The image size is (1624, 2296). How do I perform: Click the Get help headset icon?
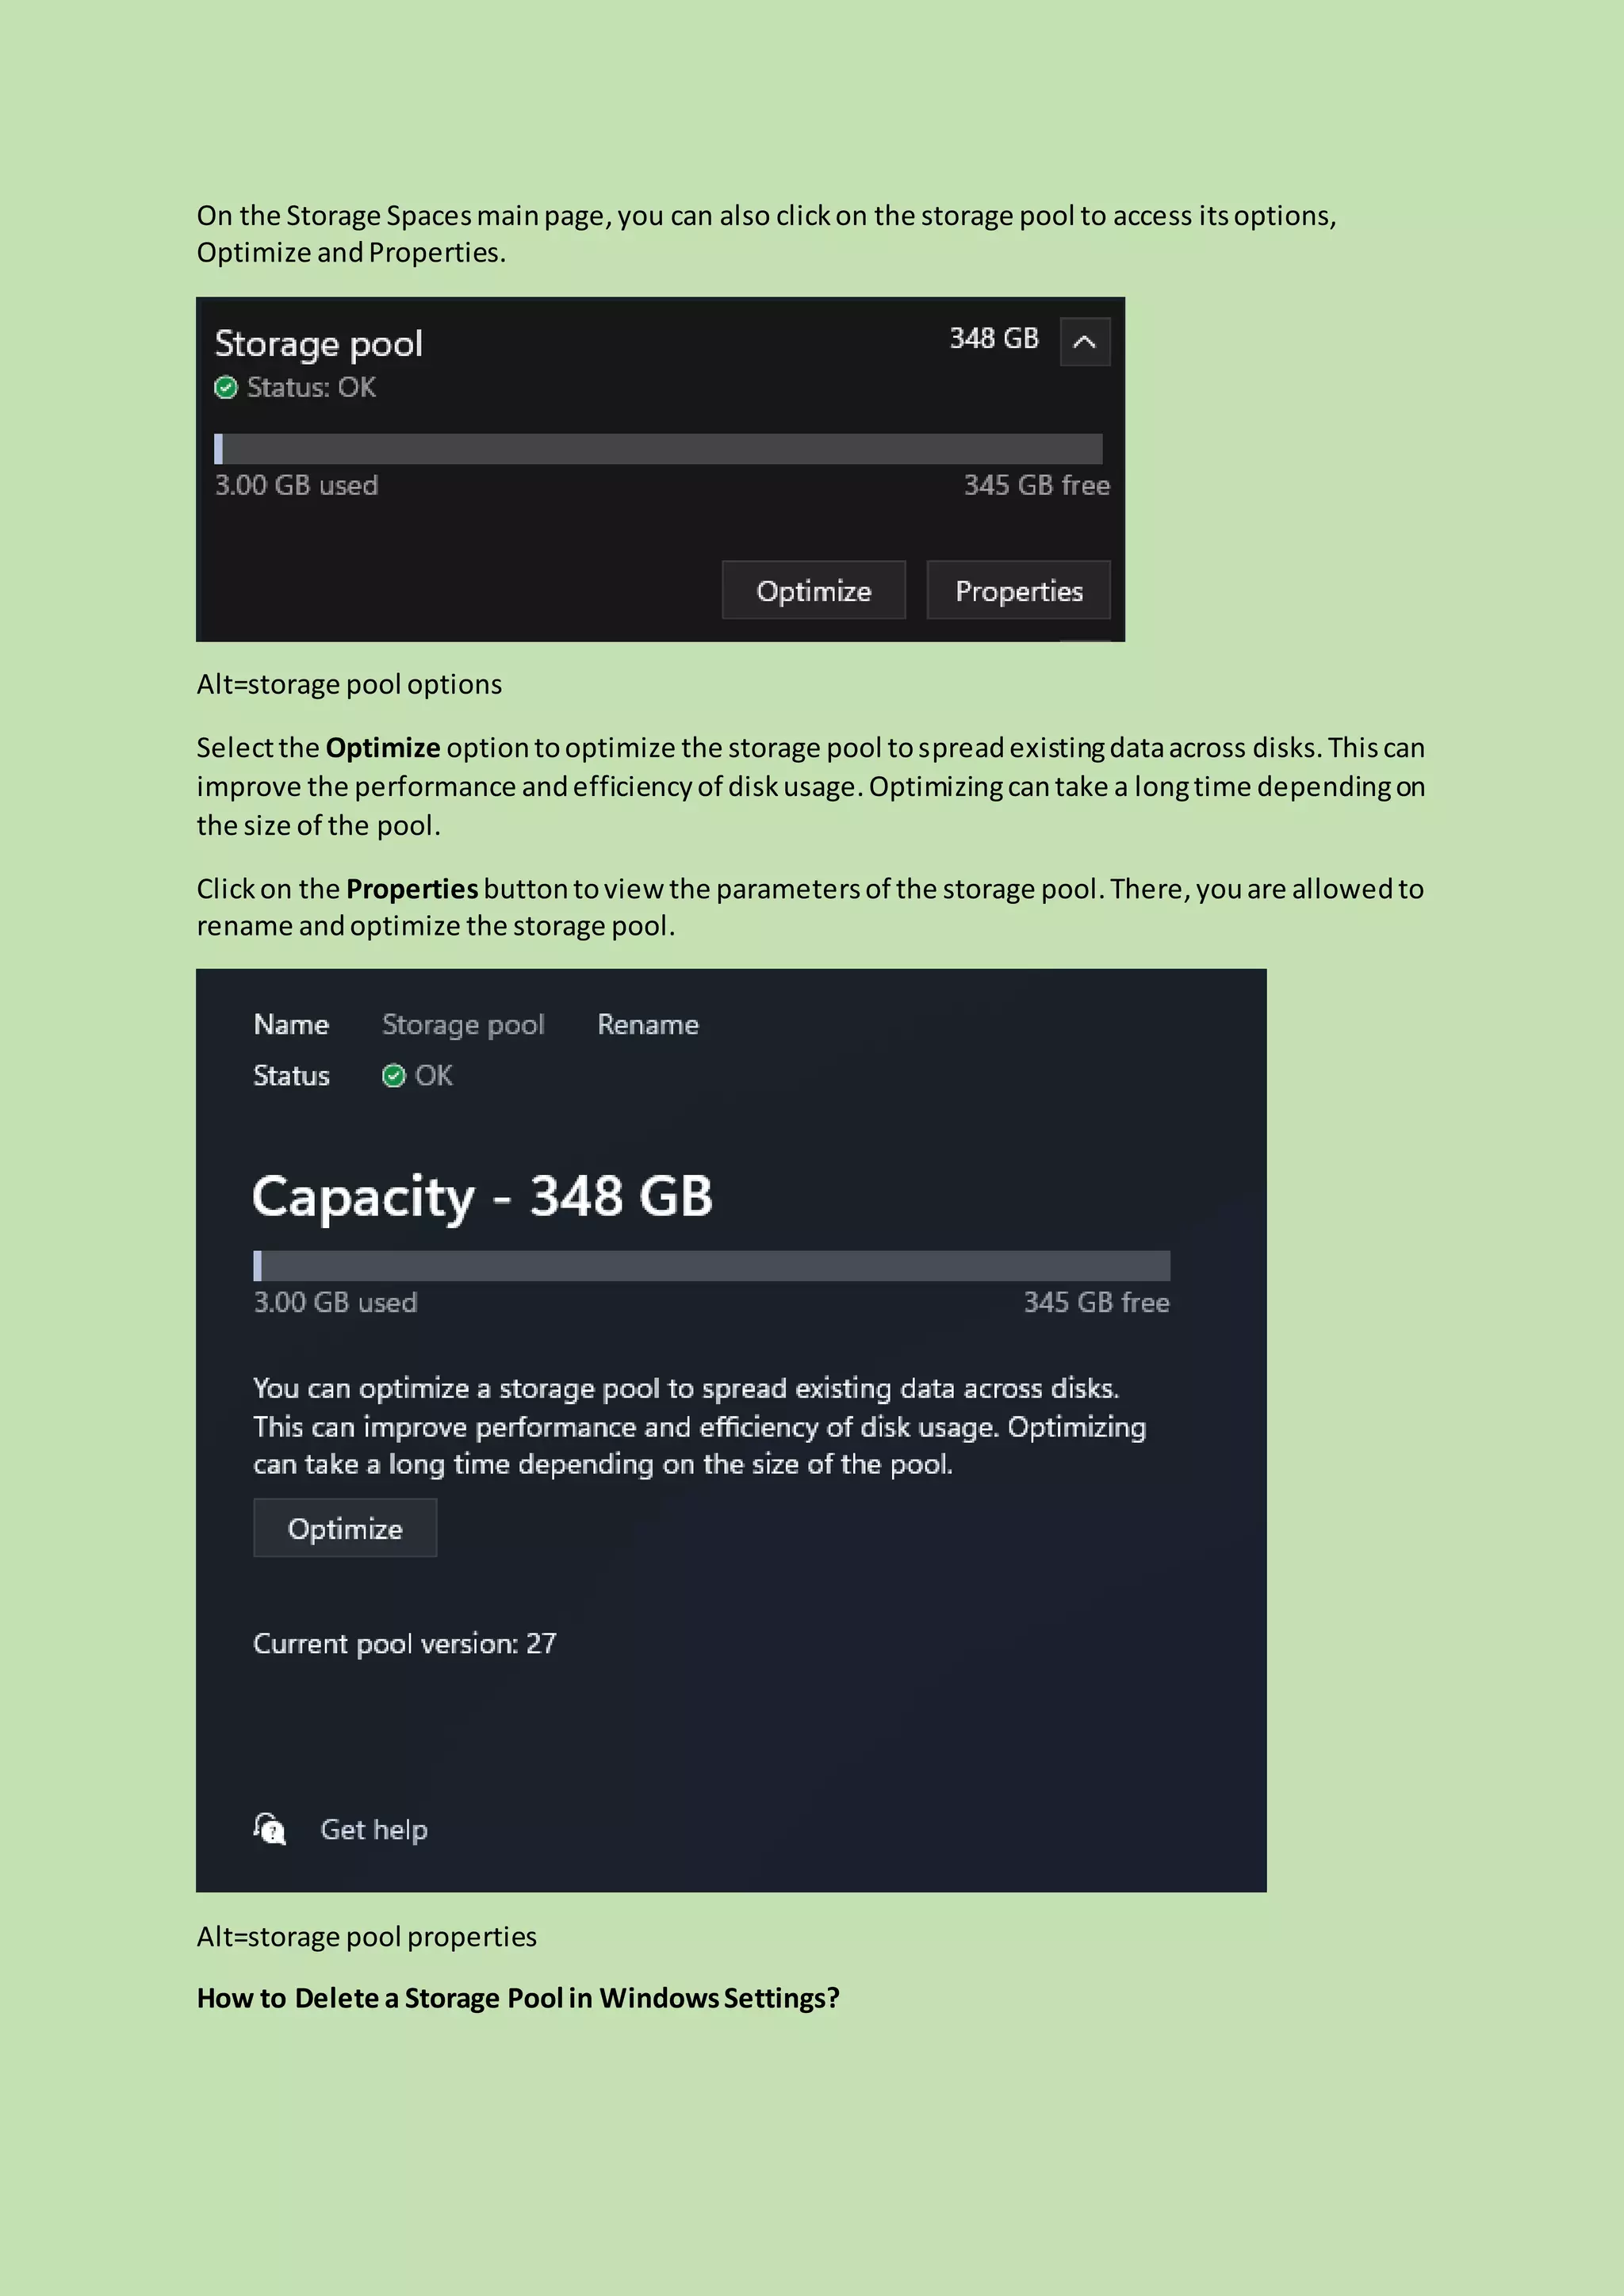[269, 1829]
